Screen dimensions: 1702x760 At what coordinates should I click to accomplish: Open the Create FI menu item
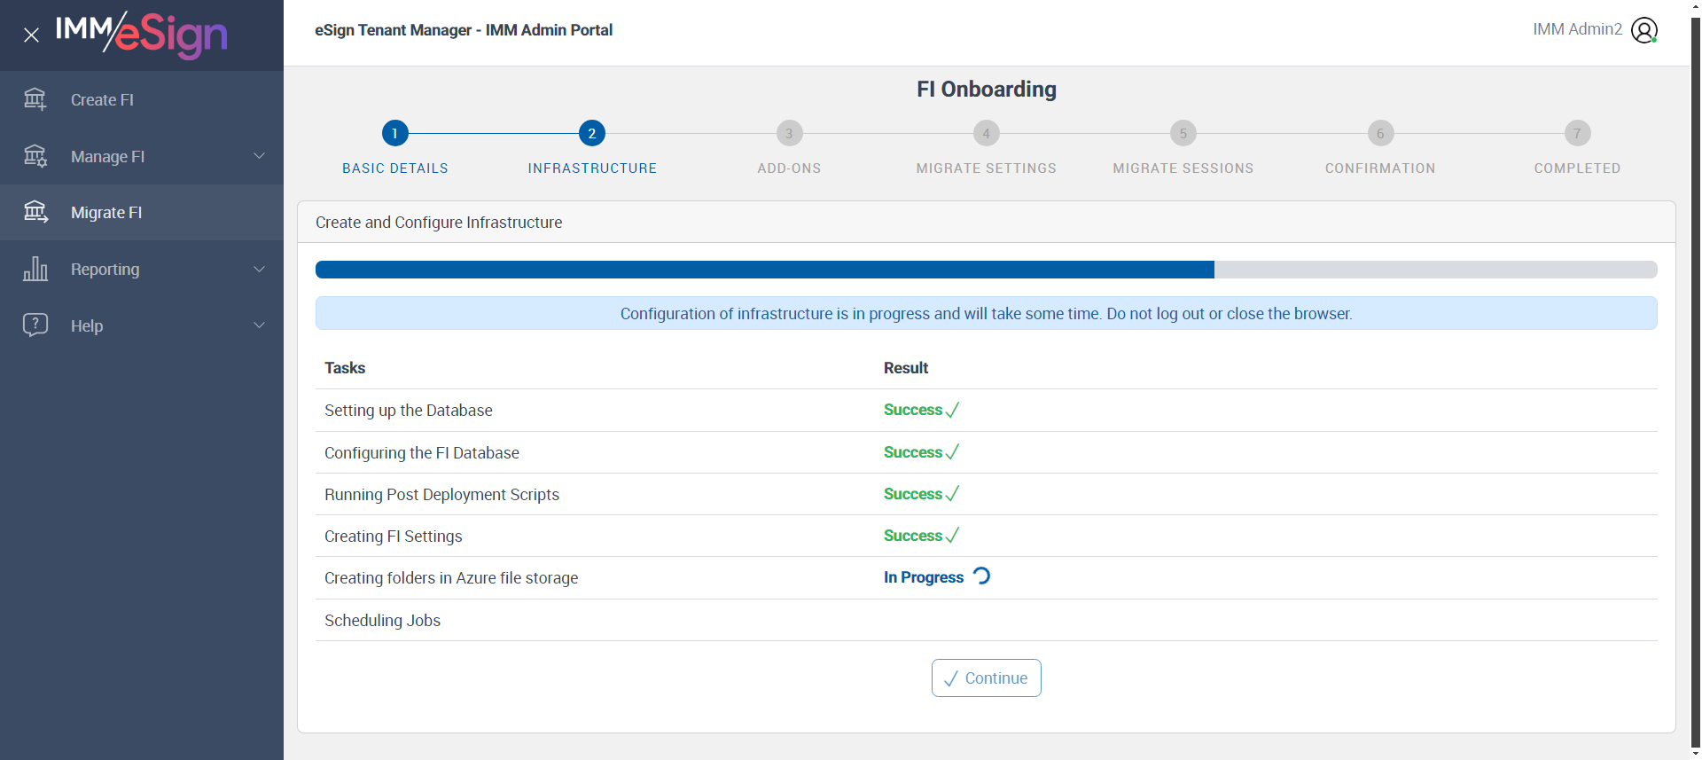pos(102,100)
